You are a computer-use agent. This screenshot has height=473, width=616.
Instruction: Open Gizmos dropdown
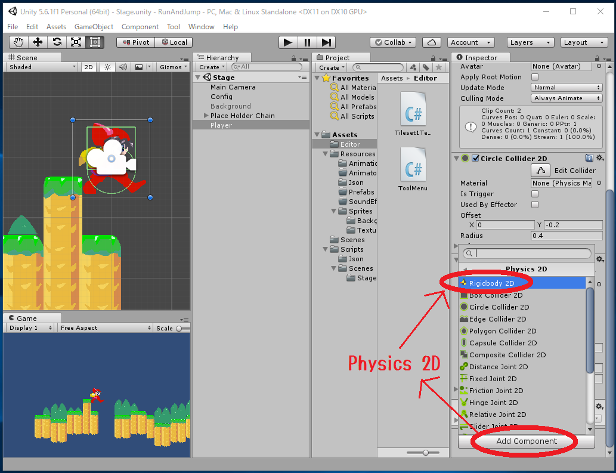174,67
